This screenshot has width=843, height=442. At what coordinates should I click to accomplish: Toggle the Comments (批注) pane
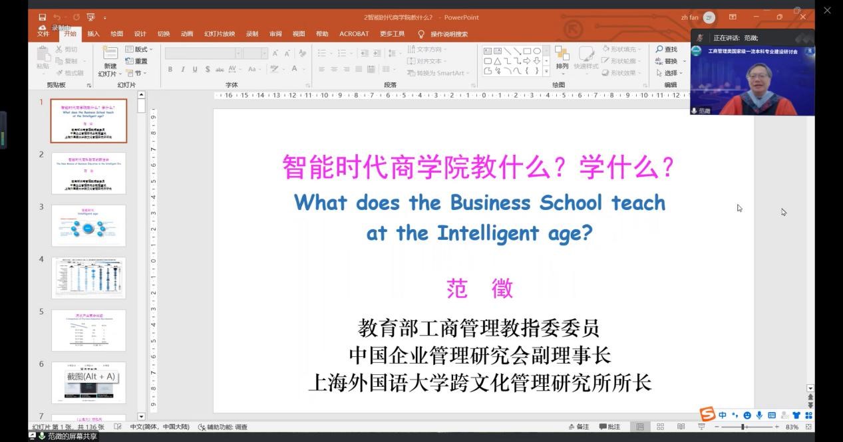pos(609,427)
